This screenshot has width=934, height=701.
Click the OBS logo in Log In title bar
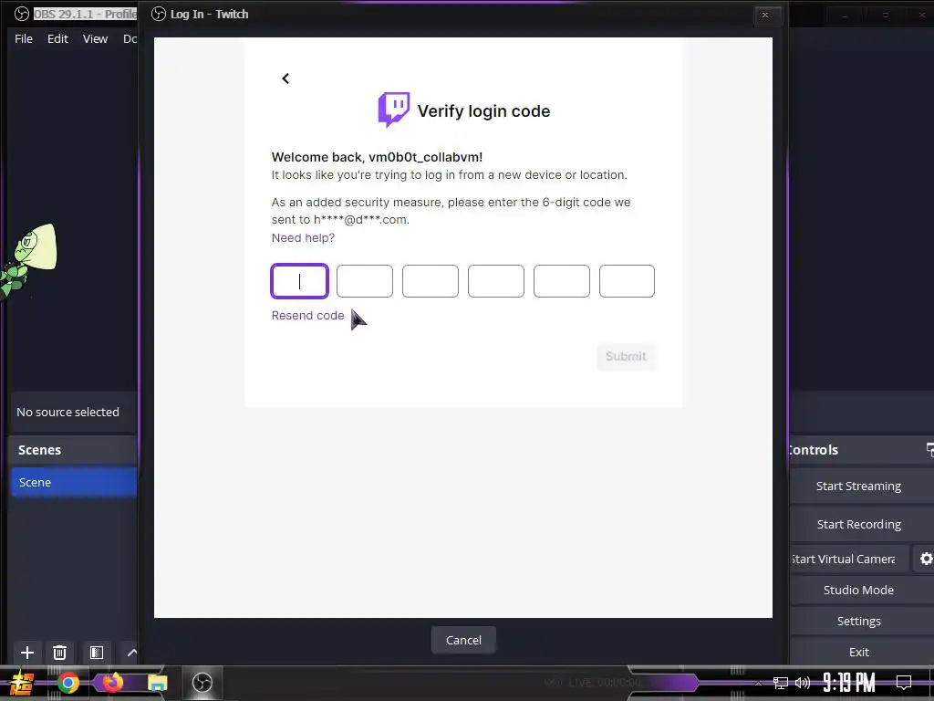(159, 14)
